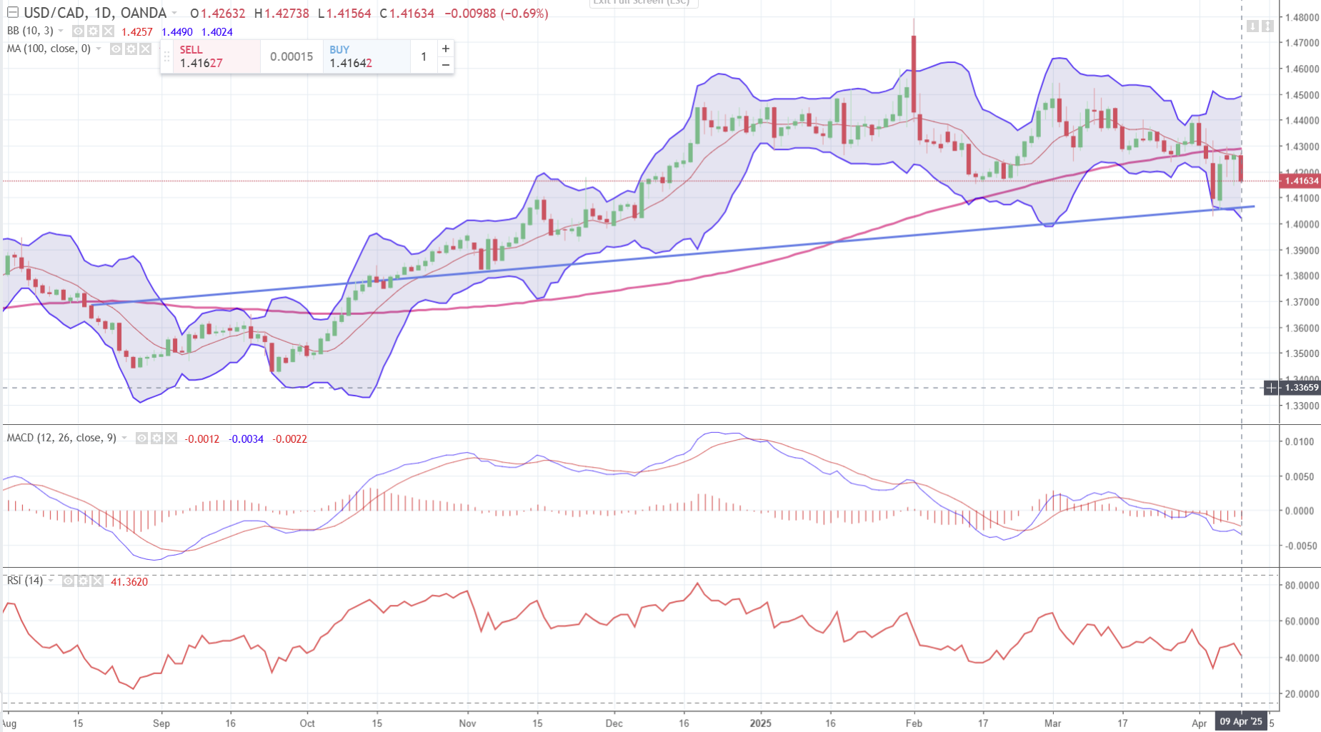Click the maximize pane double-arrow icon
The height and width of the screenshot is (732, 1321).
click(x=1267, y=26)
